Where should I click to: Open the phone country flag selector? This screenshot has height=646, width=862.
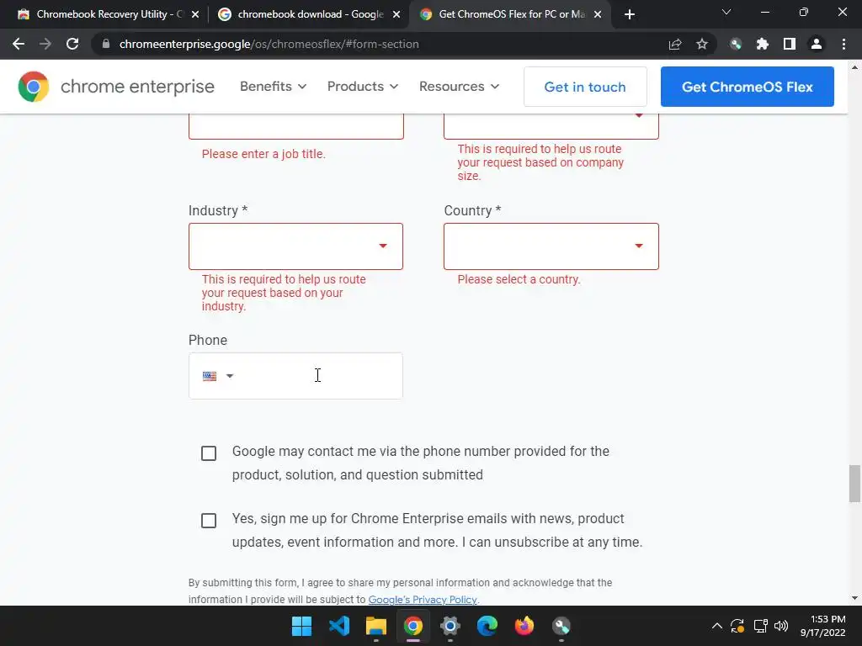(218, 376)
